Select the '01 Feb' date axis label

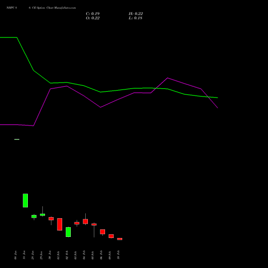[x=58, y=255]
